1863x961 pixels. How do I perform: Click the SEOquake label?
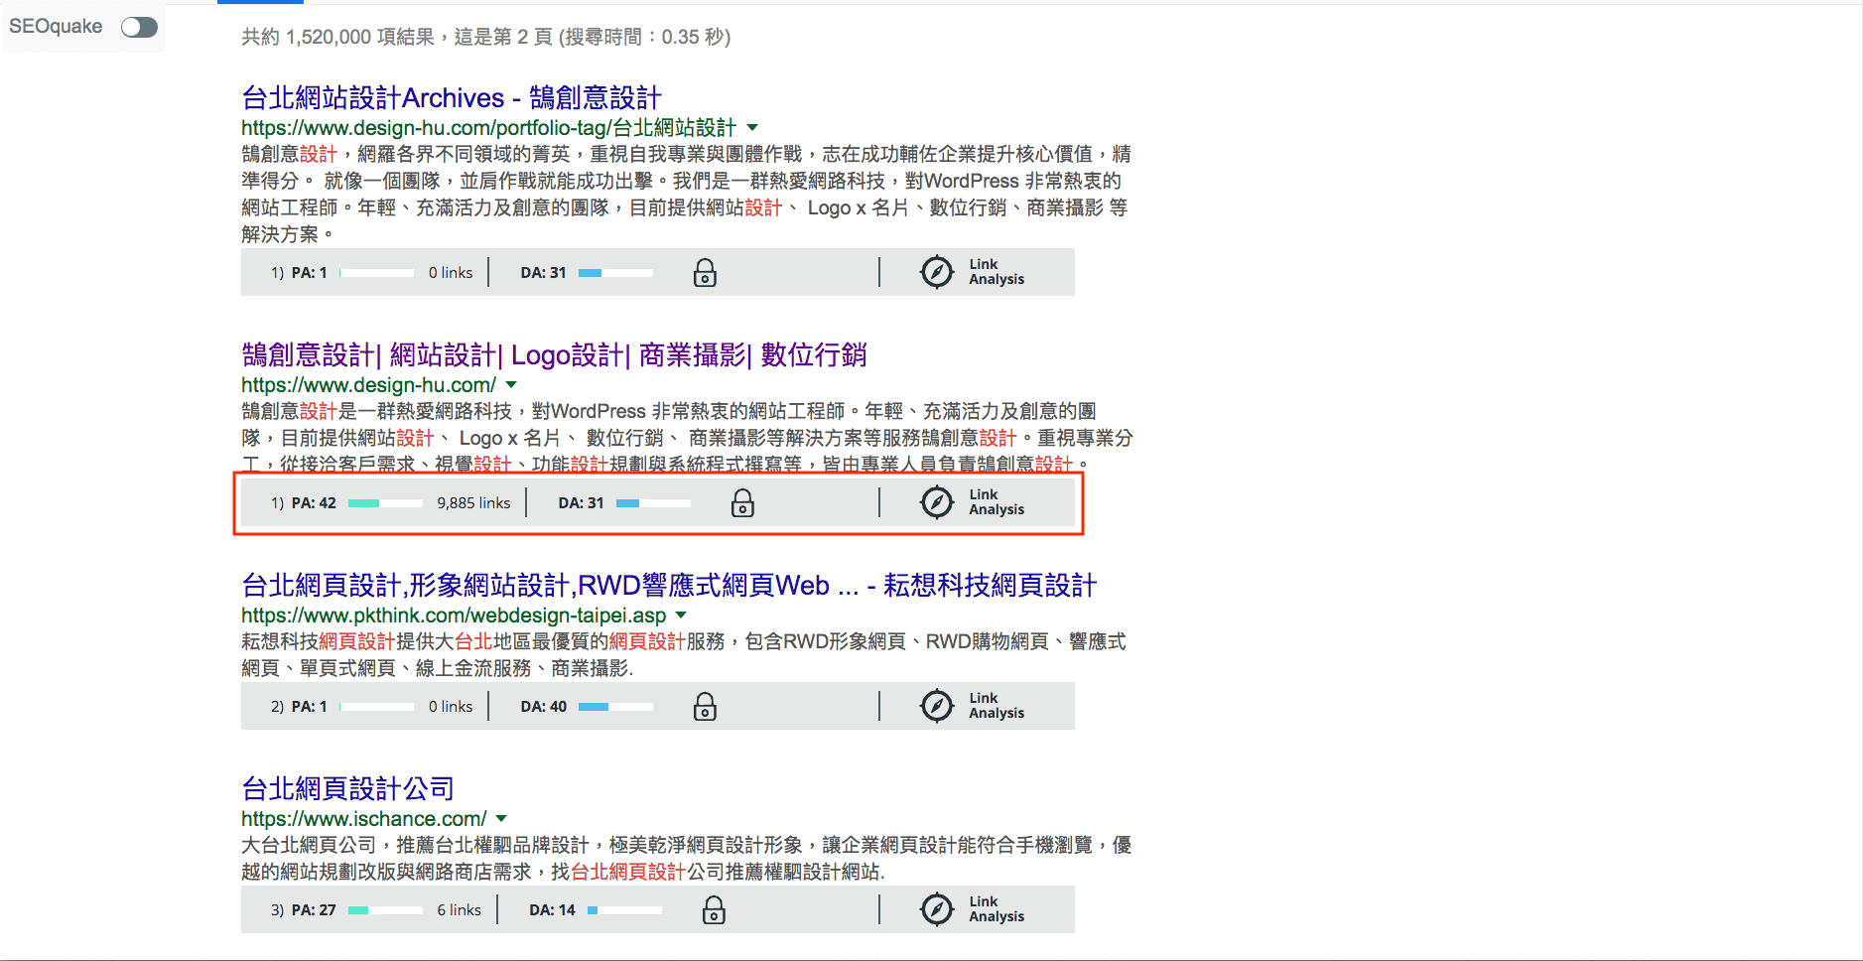click(x=56, y=27)
